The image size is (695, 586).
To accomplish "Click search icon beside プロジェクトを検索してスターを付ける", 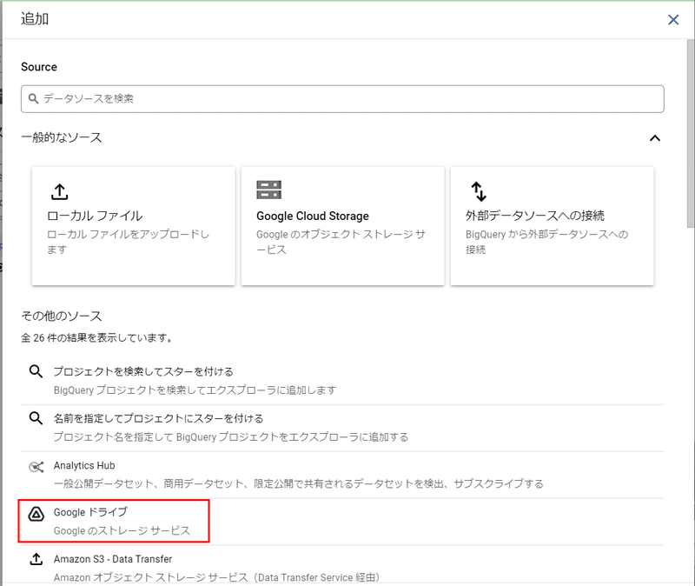I will pyautogui.click(x=36, y=371).
